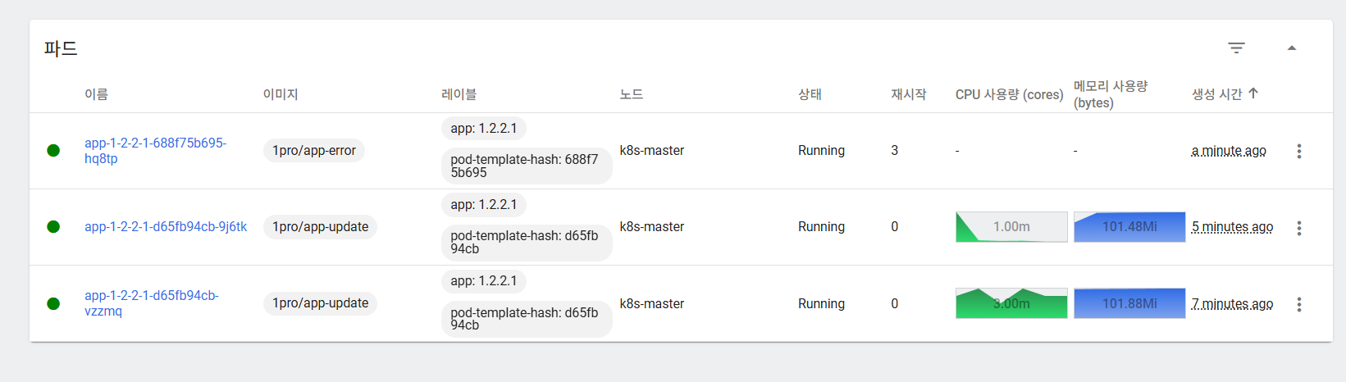
Task: Click the 101.88Mi memory usage graph
Action: (1129, 303)
